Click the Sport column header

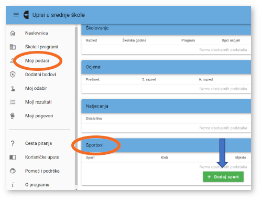[90, 157]
